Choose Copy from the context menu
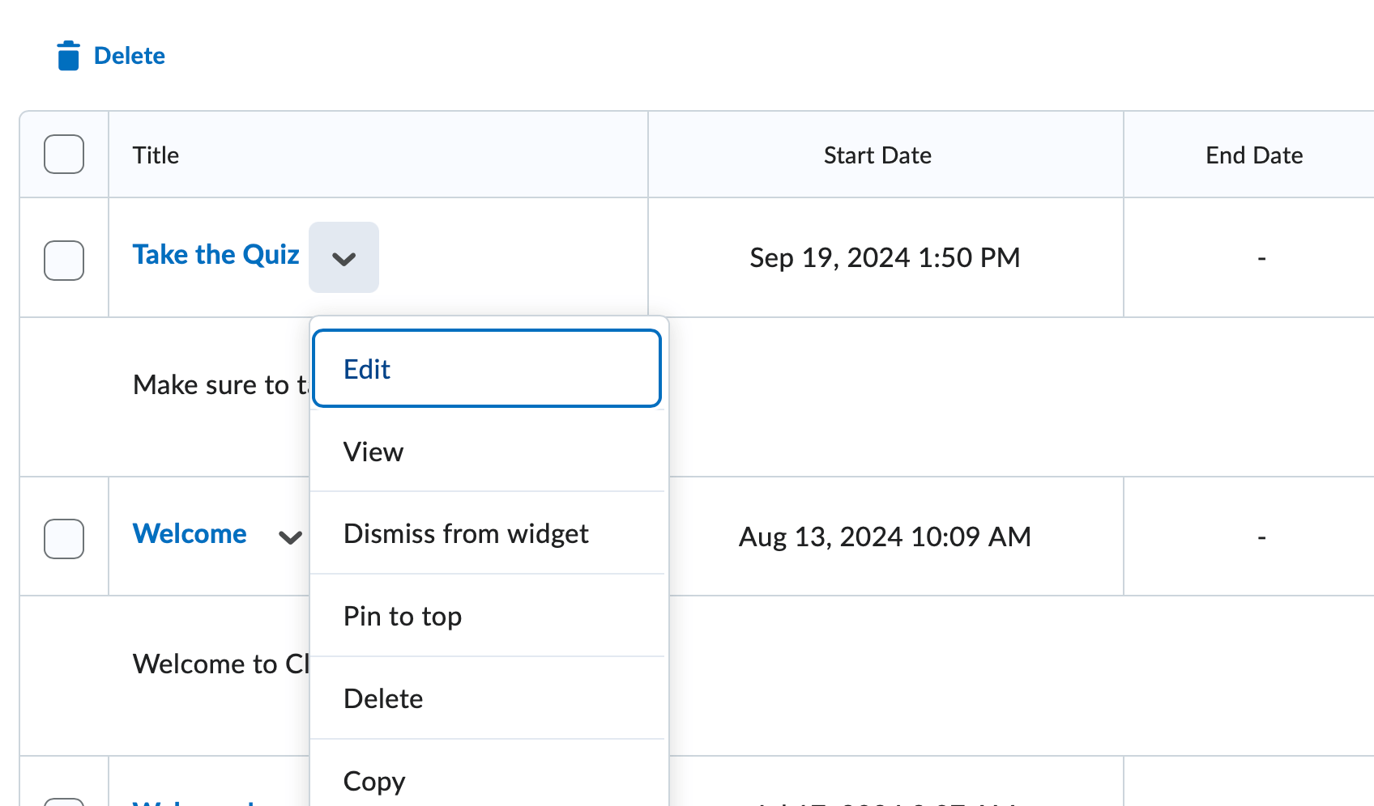The width and height of the screenshot is (1374, 806). [486, 781]
